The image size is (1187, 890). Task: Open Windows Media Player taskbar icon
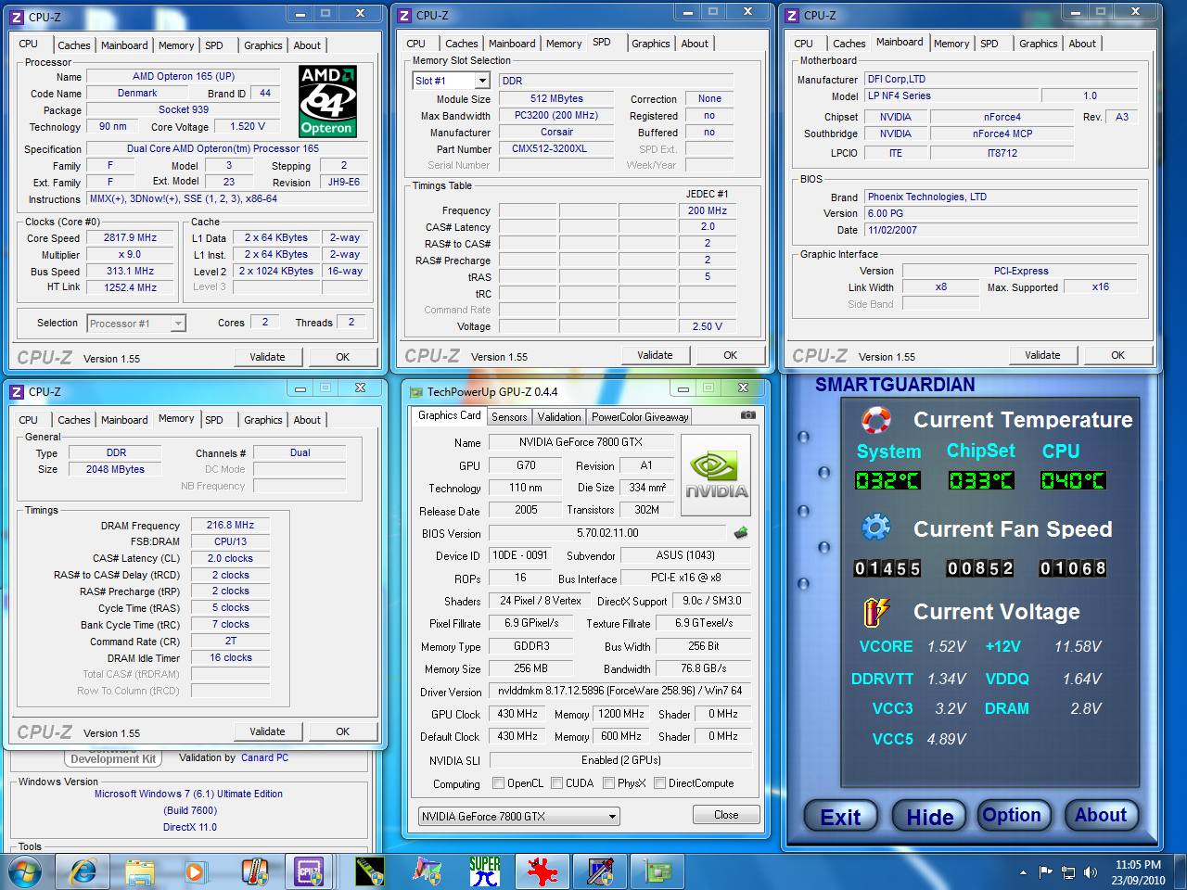[195, 872]
